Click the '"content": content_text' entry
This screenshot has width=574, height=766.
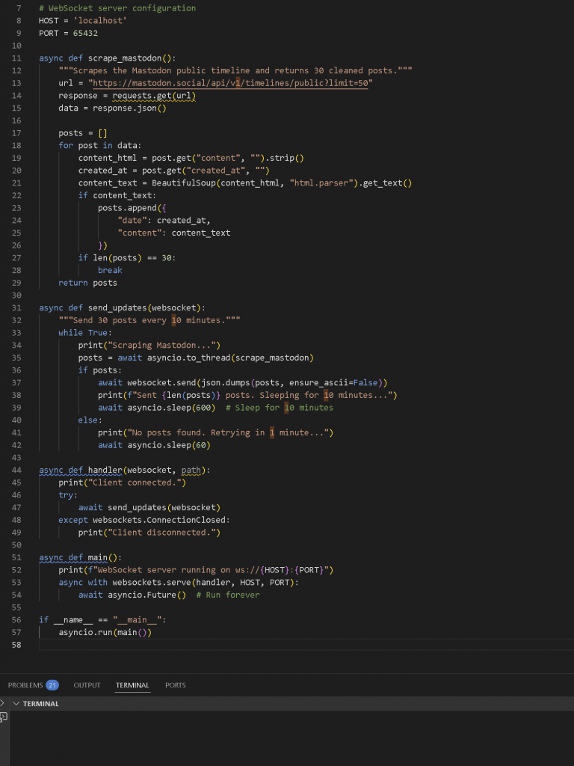[x=173, y=233]
